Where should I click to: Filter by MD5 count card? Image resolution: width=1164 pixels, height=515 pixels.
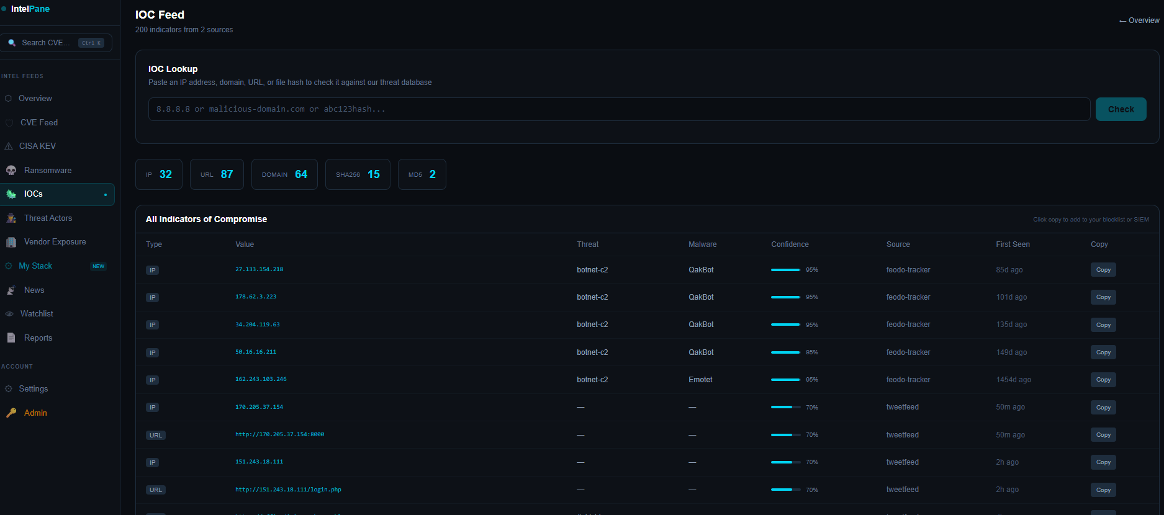tap(422, 174)
